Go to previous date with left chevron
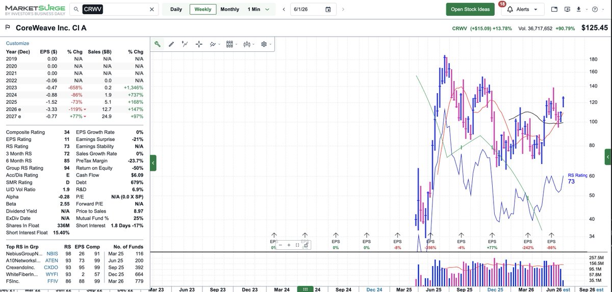Image resolution: width=612 pixels, height=292 pixels. [284, 9]
